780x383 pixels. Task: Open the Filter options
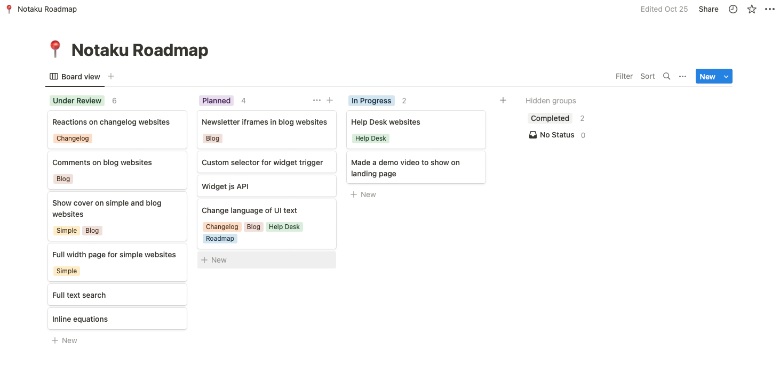[x=624, y=76]
